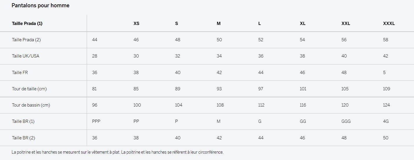Click the Tour de bassin (cm) label
Image resolution: width=414 pixels, height=160 pixels.
(31, 105)
